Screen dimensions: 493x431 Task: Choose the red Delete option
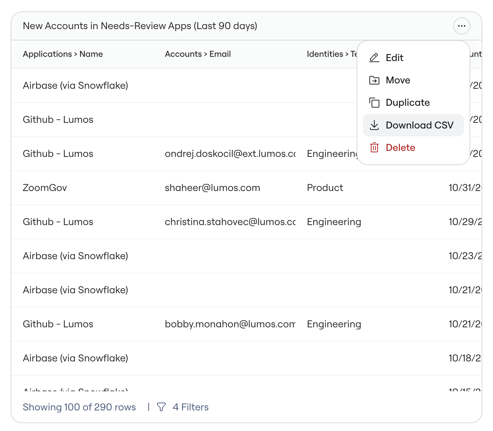pyautogui.click(x=413, y=147)
